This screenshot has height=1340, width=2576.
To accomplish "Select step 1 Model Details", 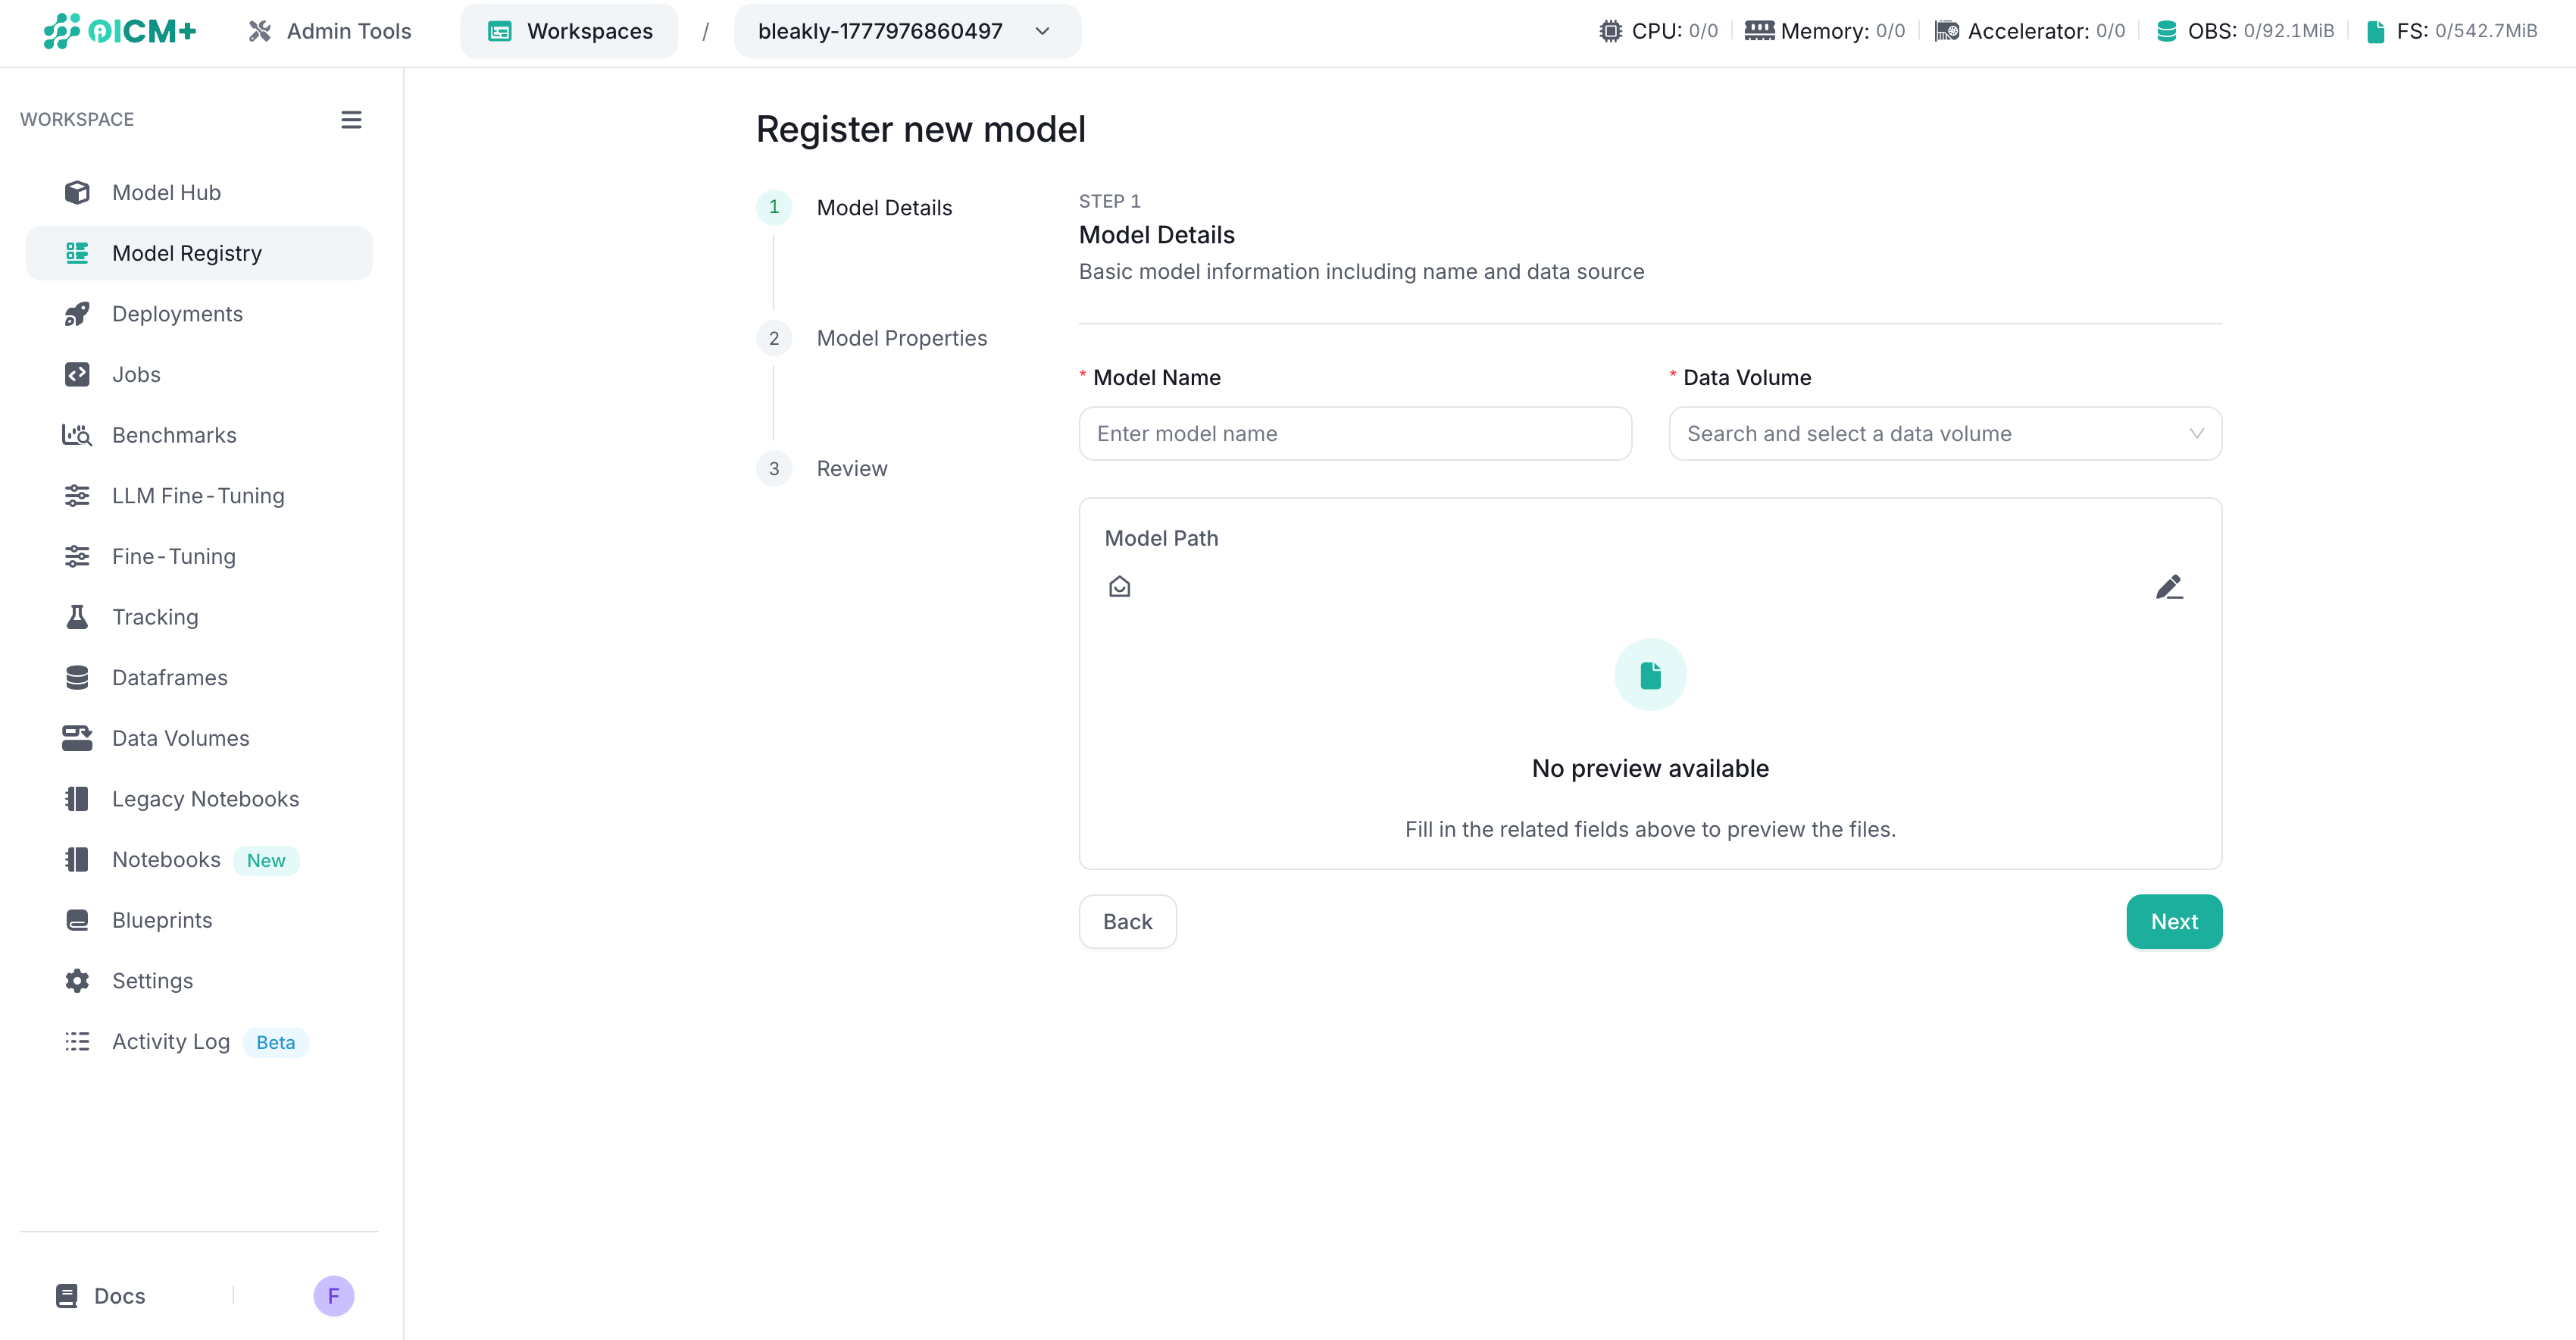I will pos(855,207).
